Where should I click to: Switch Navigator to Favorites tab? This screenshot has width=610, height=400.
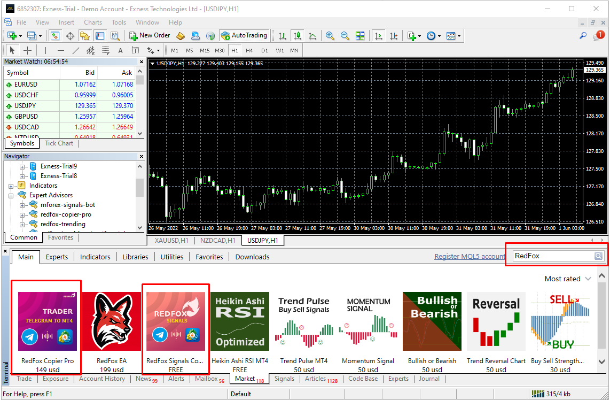click(60, 237)
